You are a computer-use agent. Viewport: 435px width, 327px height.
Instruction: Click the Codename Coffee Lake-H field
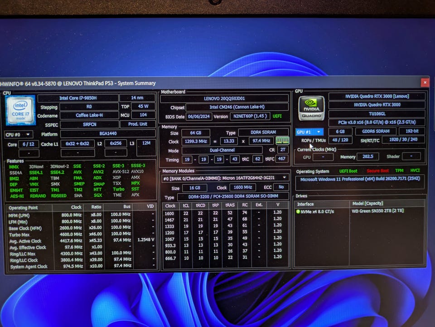(x=89, y=115)
